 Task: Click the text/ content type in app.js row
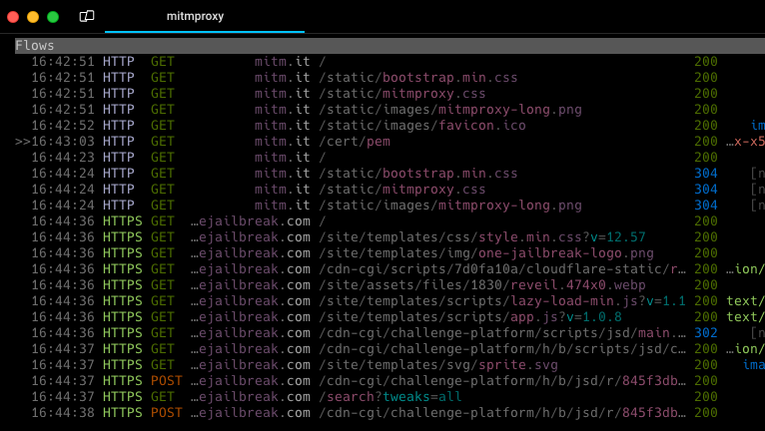(x=745, y=317)
